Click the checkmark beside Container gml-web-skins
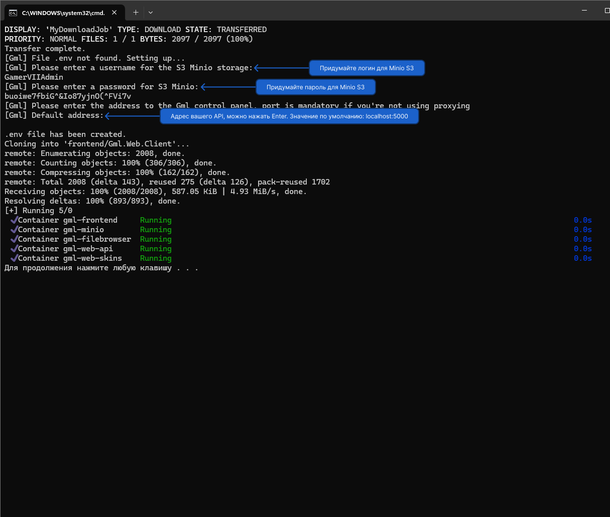610x517 pixels. 14,258
